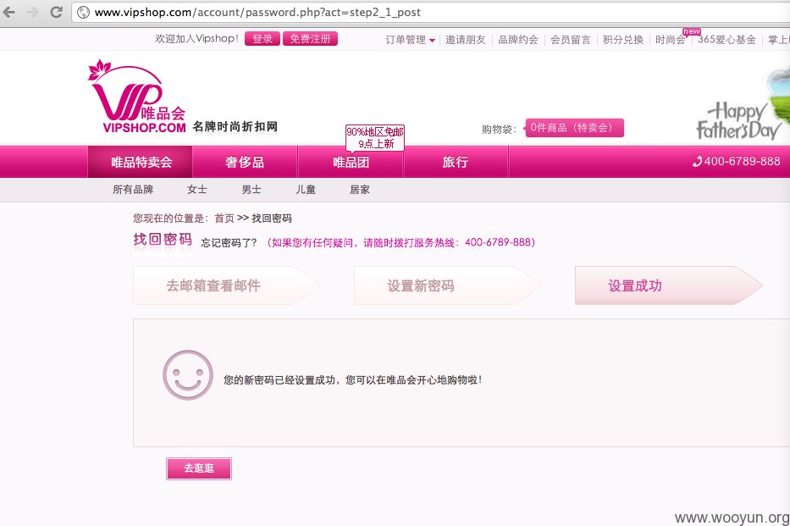
Task: Click the 免费注册 register button
Action: (x=310, y=39)
